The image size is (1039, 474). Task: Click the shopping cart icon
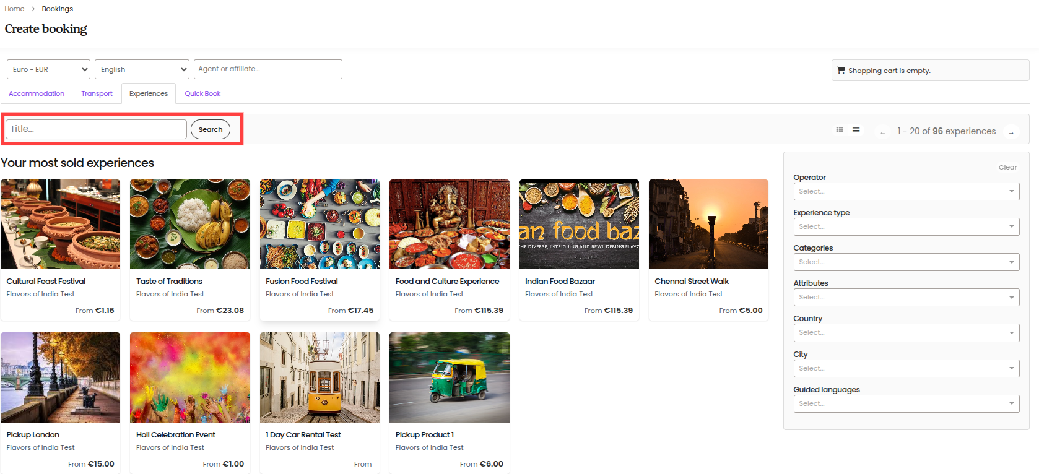(x=841, y=70)
